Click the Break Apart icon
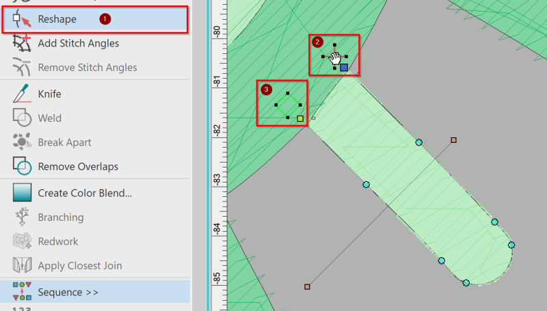This screenshot has width=547, height=311. pyautogui.click(x=22, y=142)
